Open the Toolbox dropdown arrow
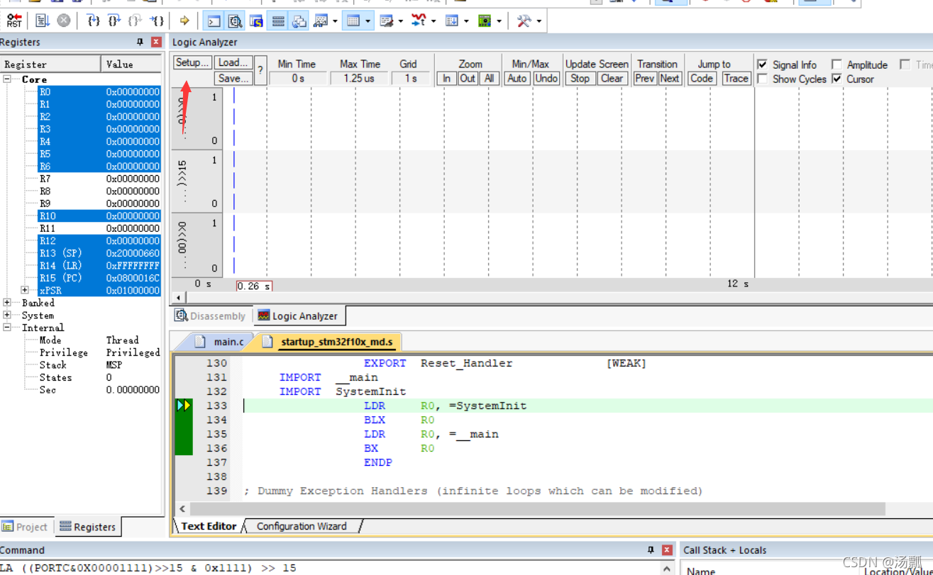 [539, 21]
